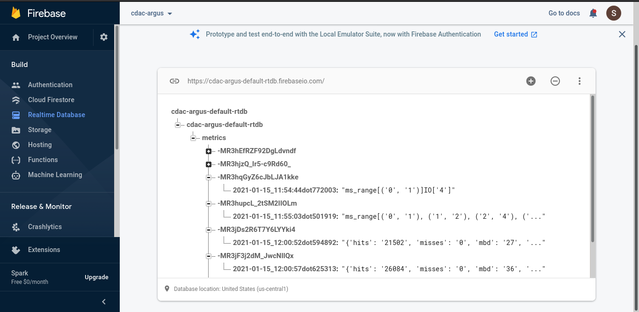Collapse the metrics node
Image resolution: width=639 pixels, height=312 pixels.
[193, 138]
